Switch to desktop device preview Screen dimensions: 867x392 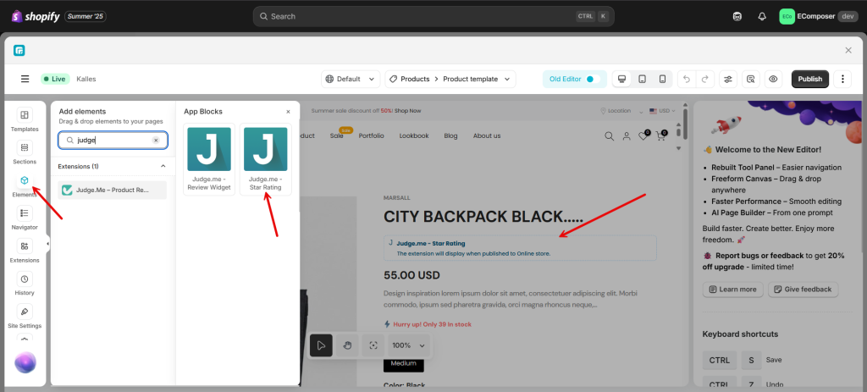click(621, 79)
